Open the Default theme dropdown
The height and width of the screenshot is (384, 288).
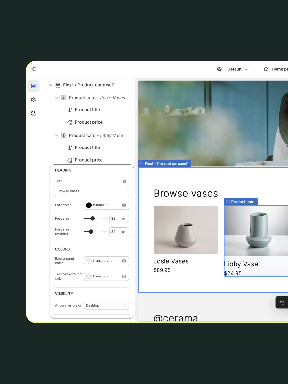[x=237, y=69]
